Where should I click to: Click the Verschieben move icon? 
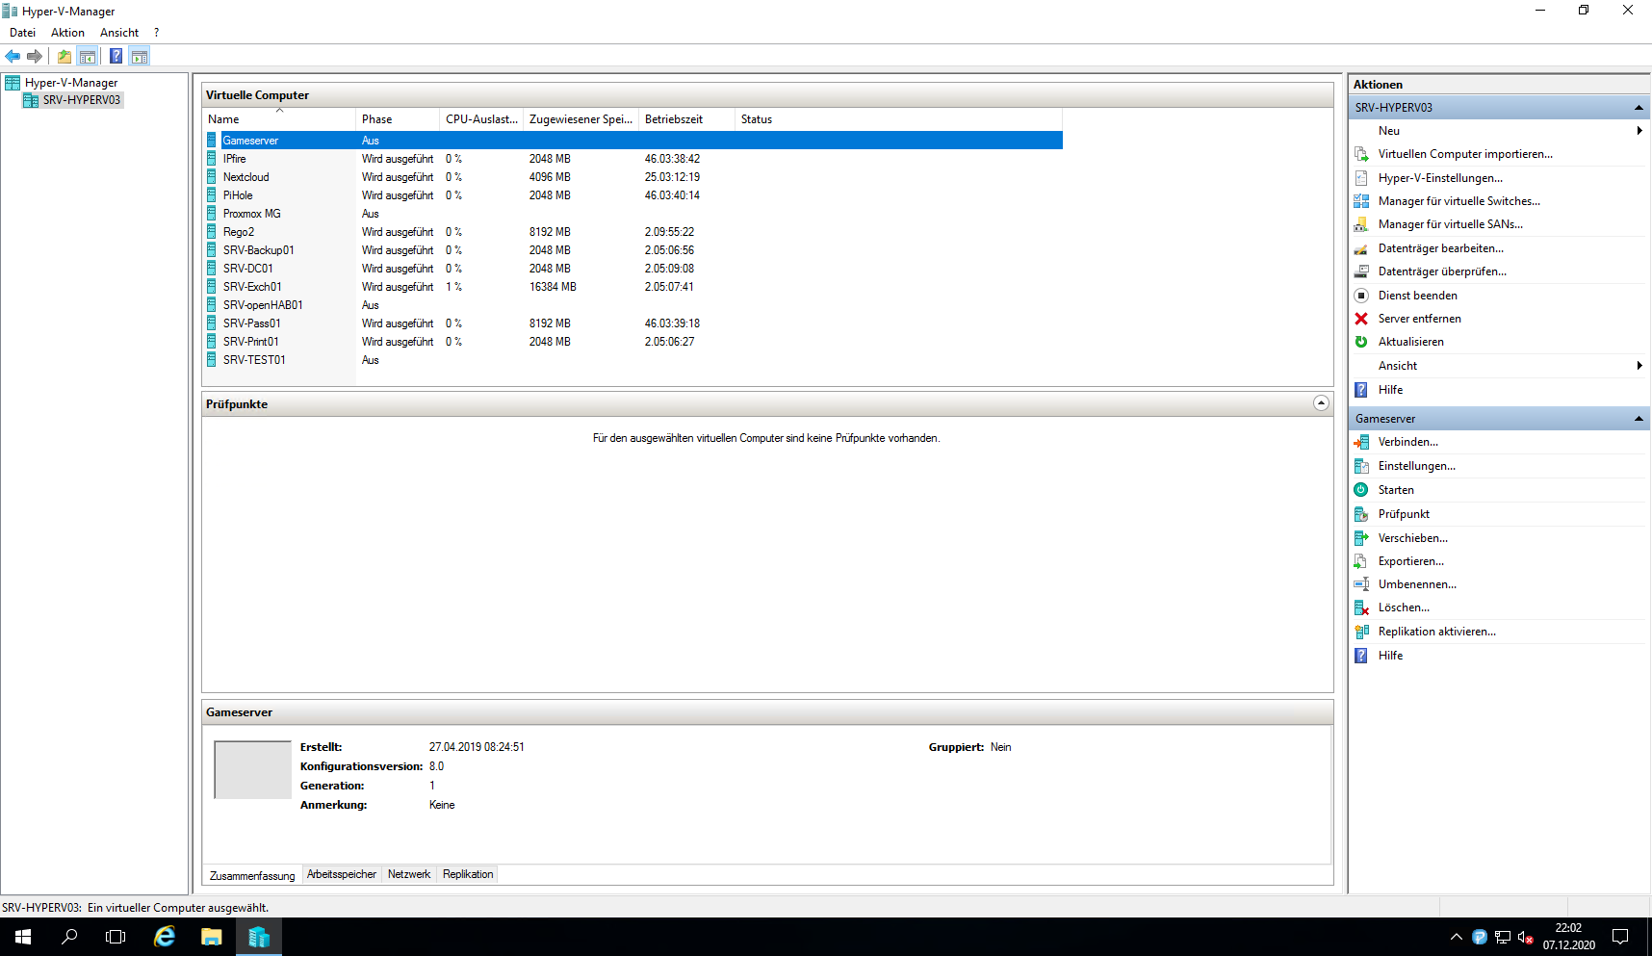[1361, 538]
